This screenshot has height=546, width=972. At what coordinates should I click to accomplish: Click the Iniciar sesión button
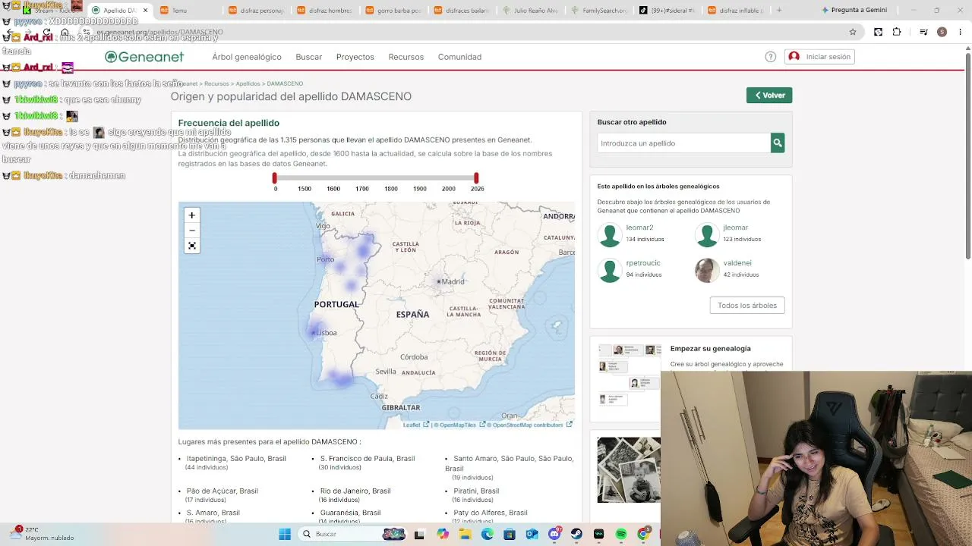819,57
